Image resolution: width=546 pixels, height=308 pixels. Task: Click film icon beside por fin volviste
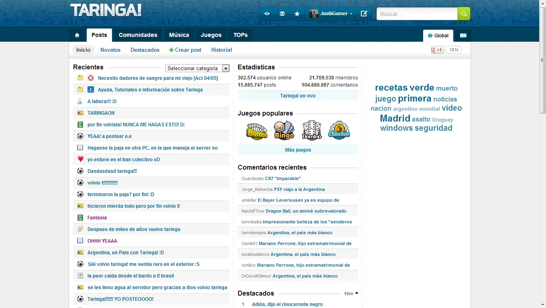(80, 125)
